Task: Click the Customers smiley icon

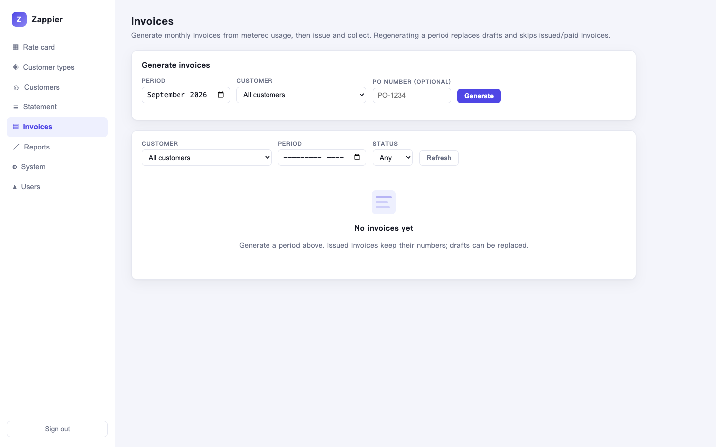Action: click(x=16, y=87)
